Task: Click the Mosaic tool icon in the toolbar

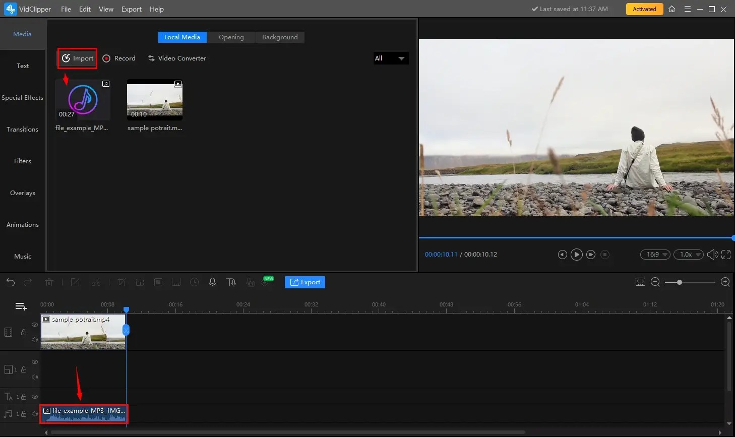Action: 158,282
